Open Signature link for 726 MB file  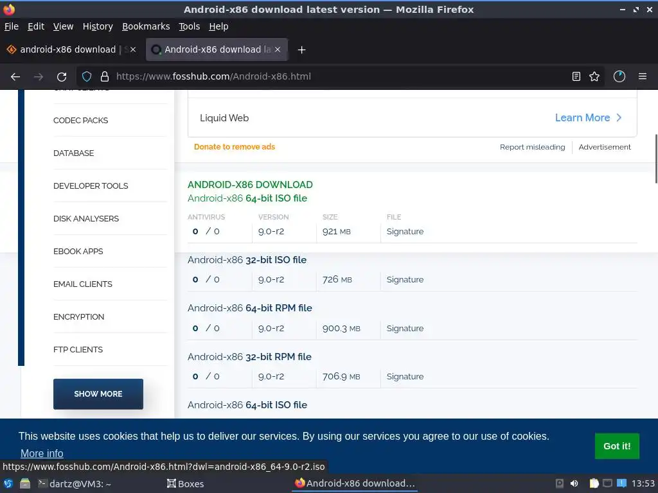405,280
